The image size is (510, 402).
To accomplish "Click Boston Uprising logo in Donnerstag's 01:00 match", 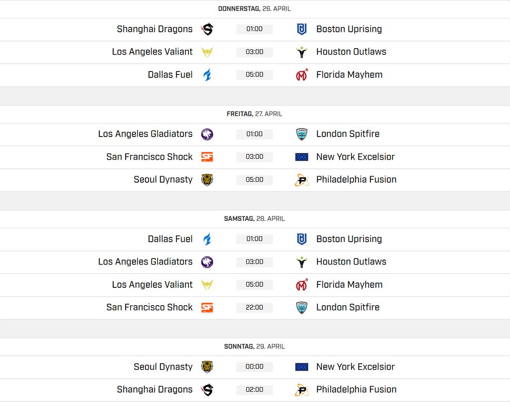I will [x=301, y=29].
